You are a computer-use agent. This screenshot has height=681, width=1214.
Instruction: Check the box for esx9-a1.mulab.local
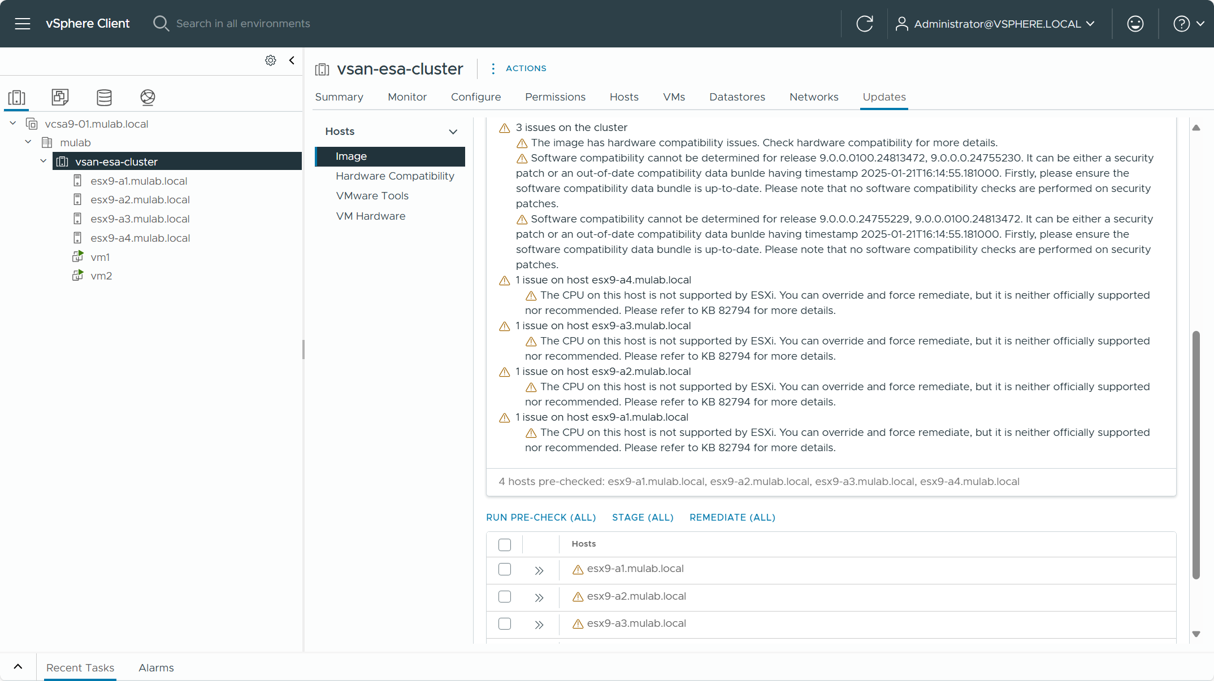505,569
